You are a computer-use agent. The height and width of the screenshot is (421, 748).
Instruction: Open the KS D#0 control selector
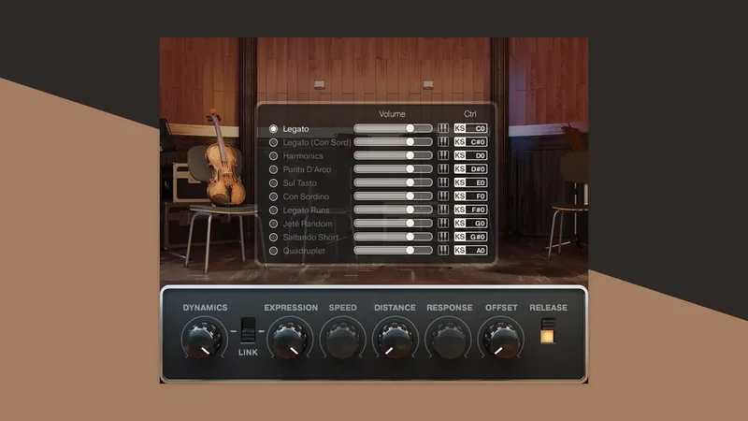click(470, 169)
